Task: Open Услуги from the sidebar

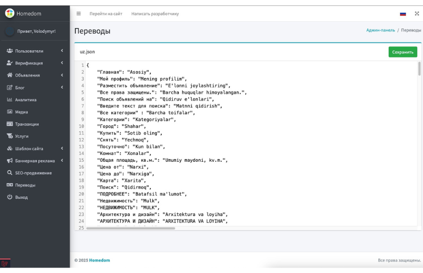Action: coord(21,136)
